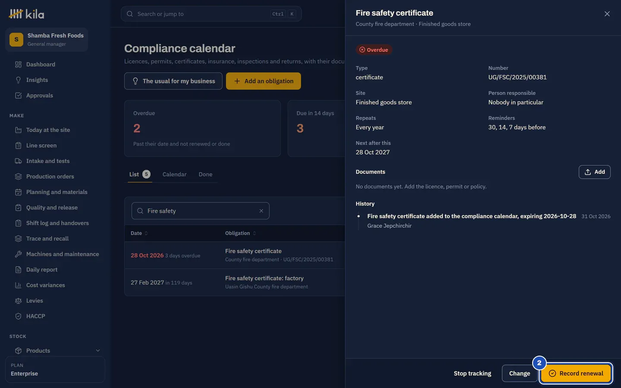The height and width of the screenshot is (388, 621).
Task: Switch to the Calendar tab
Action: pyautogui.click(x=174, y=174)
